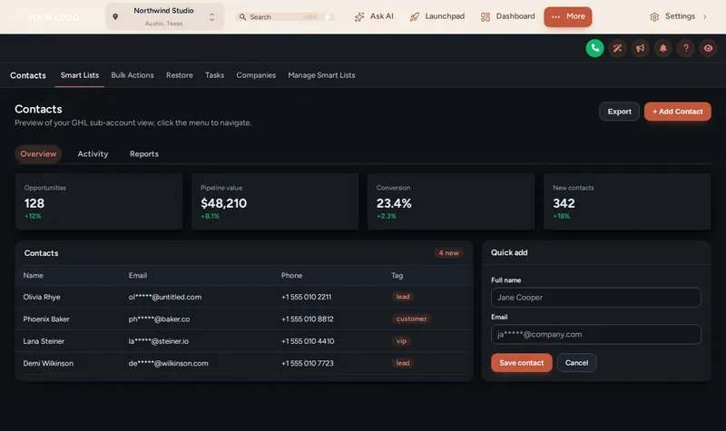Click the Email column header
This screenshot has width=726, height=431.
click(138, 276)
